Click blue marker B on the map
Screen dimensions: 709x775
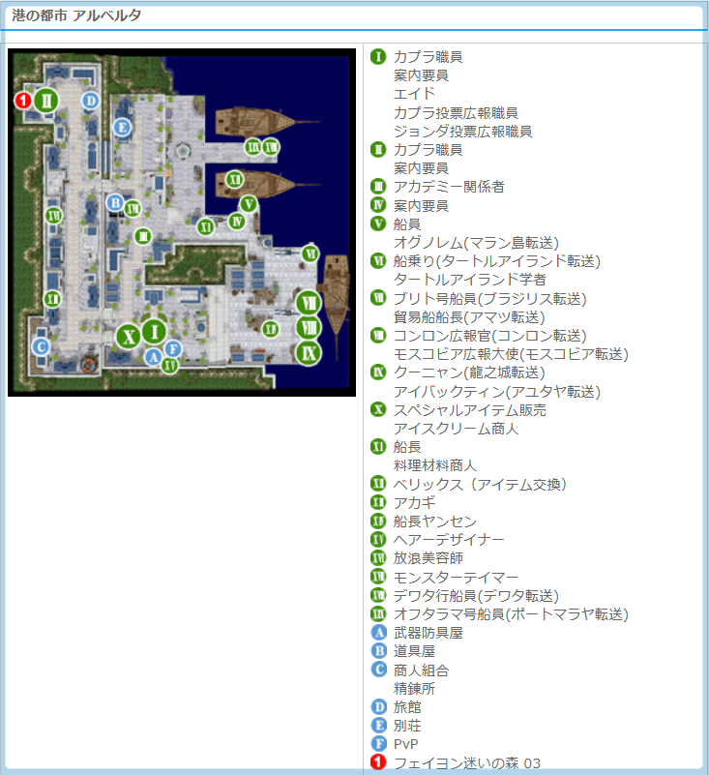click(x=115, y=202)
